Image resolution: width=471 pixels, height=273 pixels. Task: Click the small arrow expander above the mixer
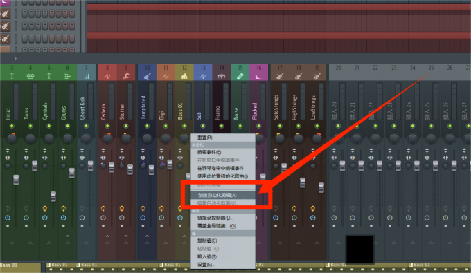(x=16, y=59)
